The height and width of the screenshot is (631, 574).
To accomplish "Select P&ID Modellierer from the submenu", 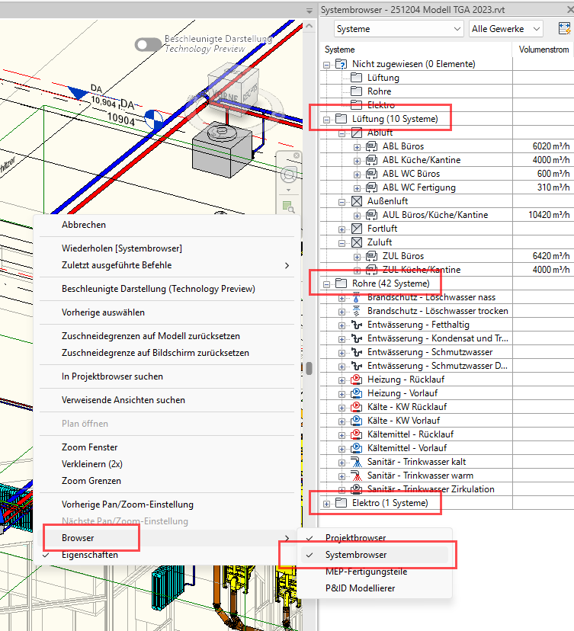I will coord(360,588).
